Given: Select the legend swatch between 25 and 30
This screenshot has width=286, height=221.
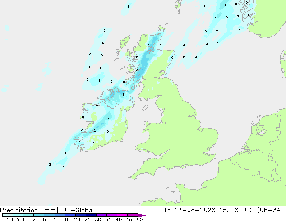Looking at the screenshot, I should click(x=91, y=215).
